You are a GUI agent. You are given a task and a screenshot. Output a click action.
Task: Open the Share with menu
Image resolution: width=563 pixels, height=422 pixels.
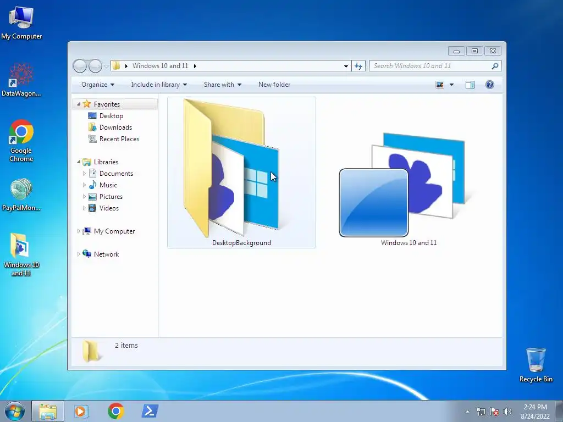(223, 85)
